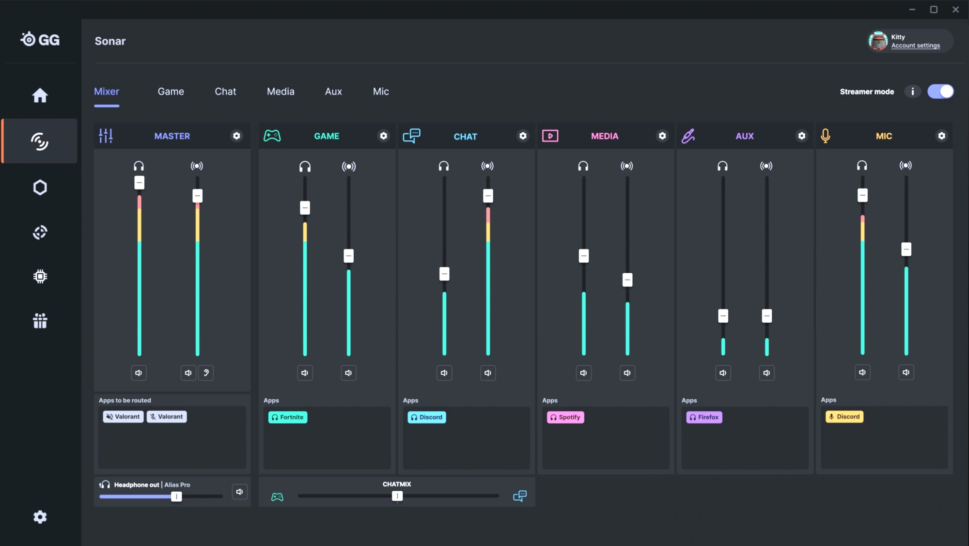Click Streamer mode info icon
Viewport: 969px width, 546px height.
click(x=912, y=92)
